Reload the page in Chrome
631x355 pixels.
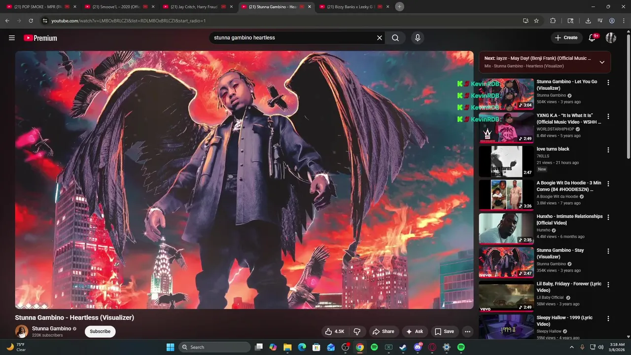tap(31, 21)
